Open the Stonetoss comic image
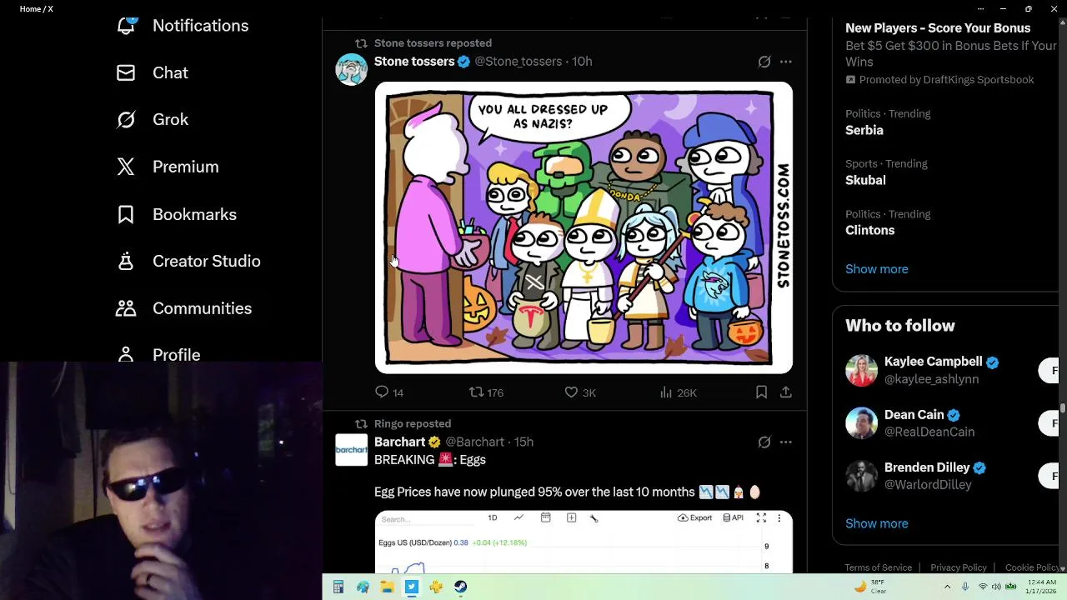Image resolution: width=1067 pixels, height=600 pixels. tap(584, 227)
